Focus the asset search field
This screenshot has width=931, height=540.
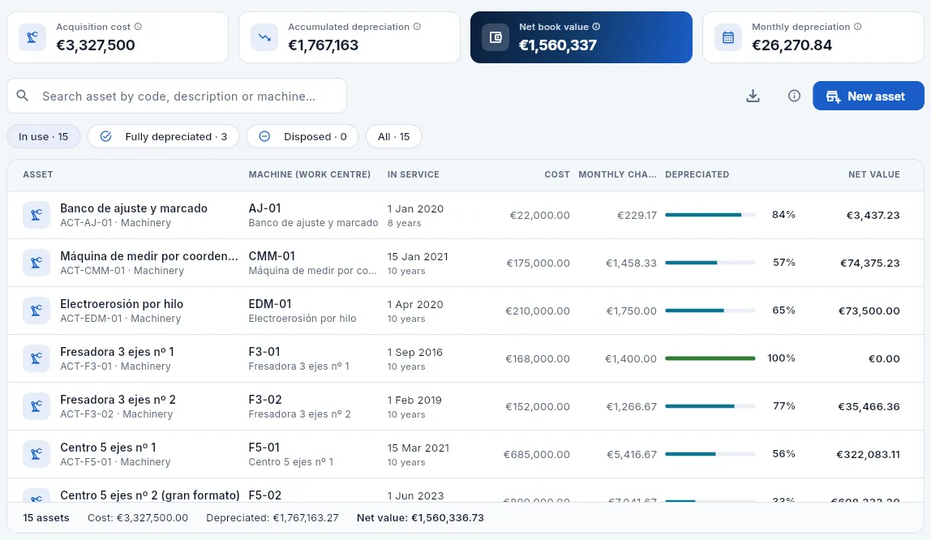pyautogui.click(x=177, y=96)
